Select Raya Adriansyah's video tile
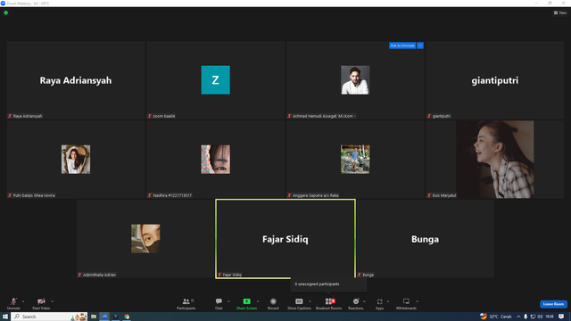The width and height of the screenshot is (571, 321). [x=76, y=80]
